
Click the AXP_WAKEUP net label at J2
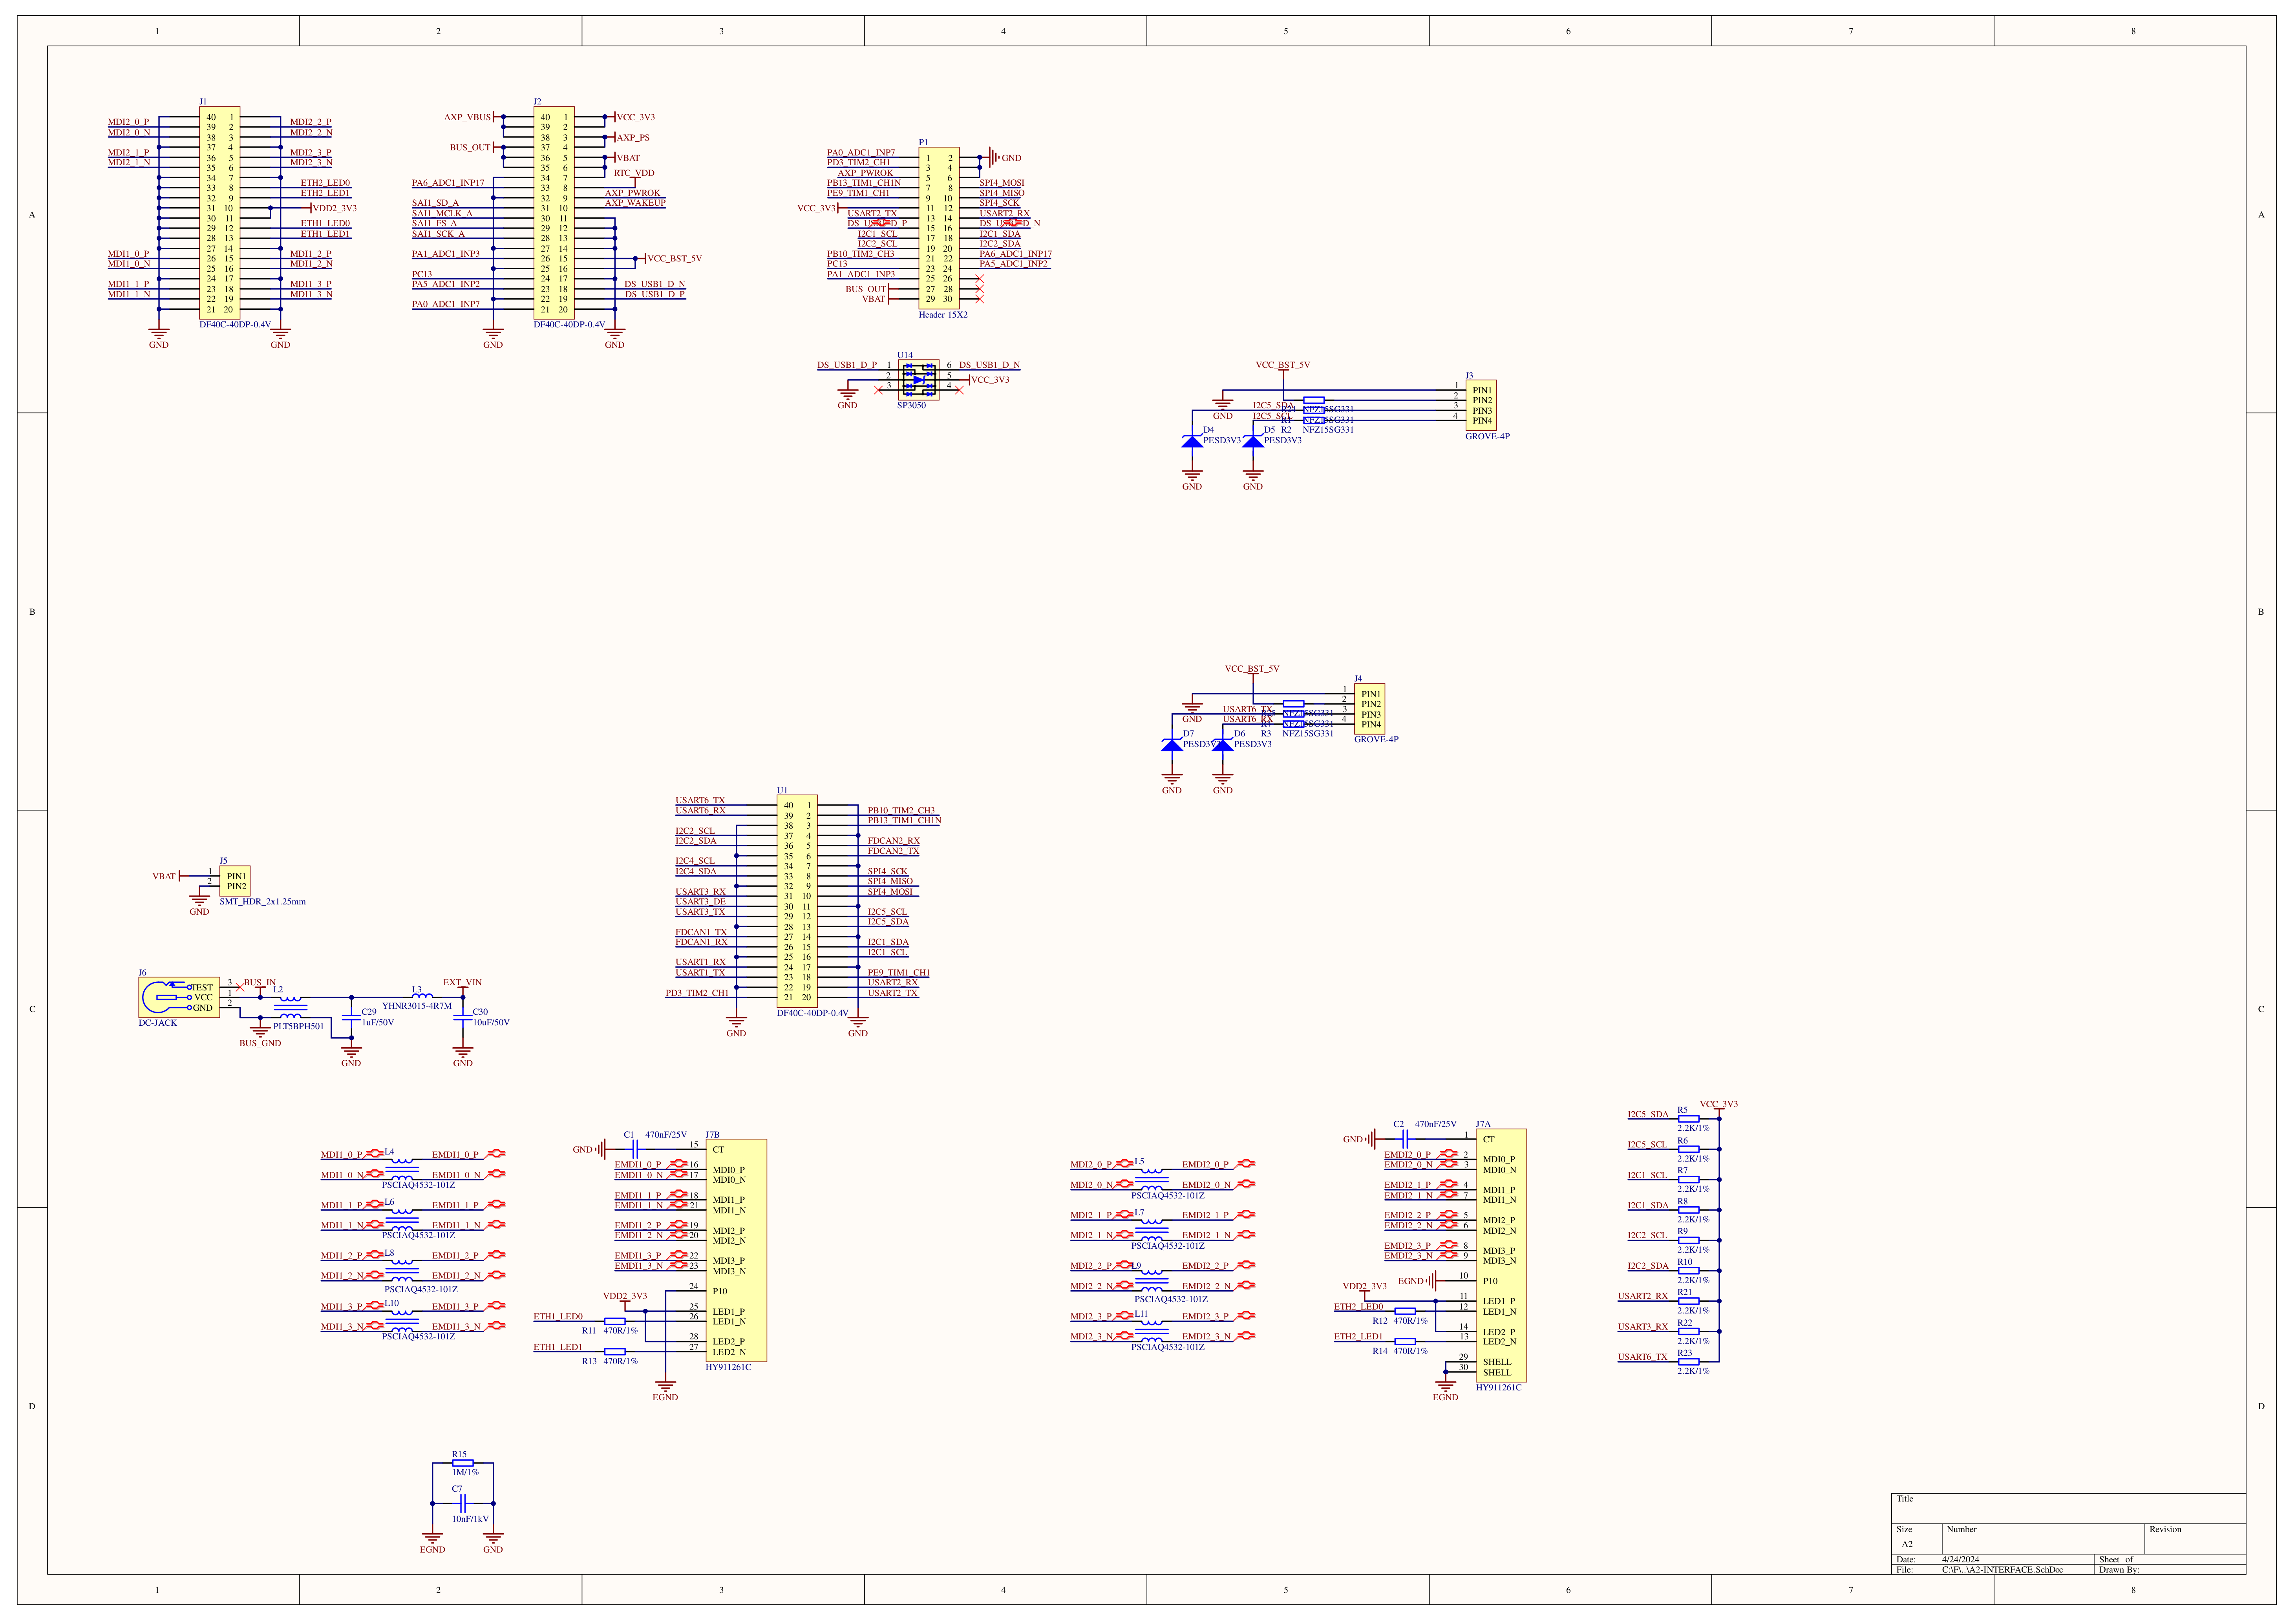point(635,203)
